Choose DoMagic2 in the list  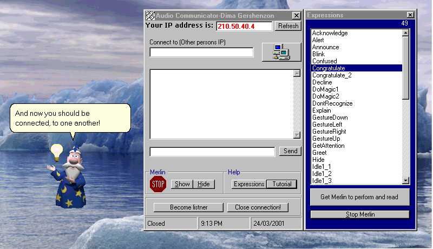tap(357, 96)
